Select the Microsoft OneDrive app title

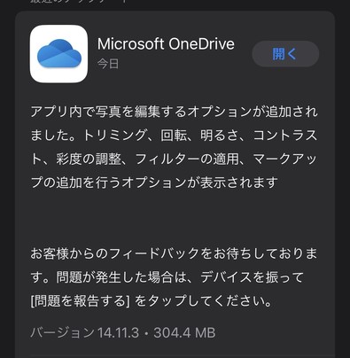click(x=166, y=44)
